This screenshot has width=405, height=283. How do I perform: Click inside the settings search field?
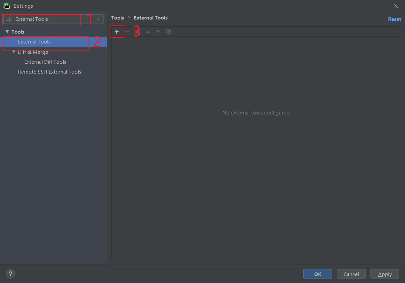click(48, 19)
